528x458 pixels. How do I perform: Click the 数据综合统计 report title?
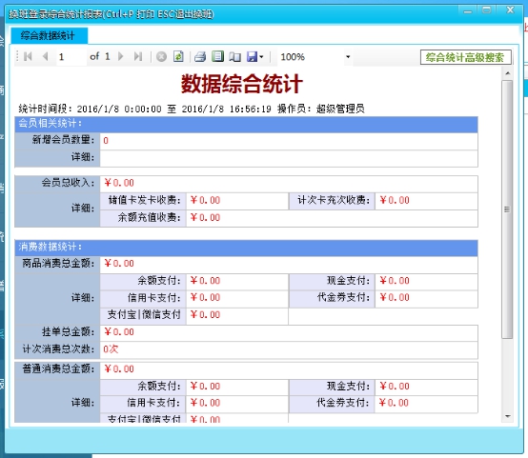tap(242, 84)
